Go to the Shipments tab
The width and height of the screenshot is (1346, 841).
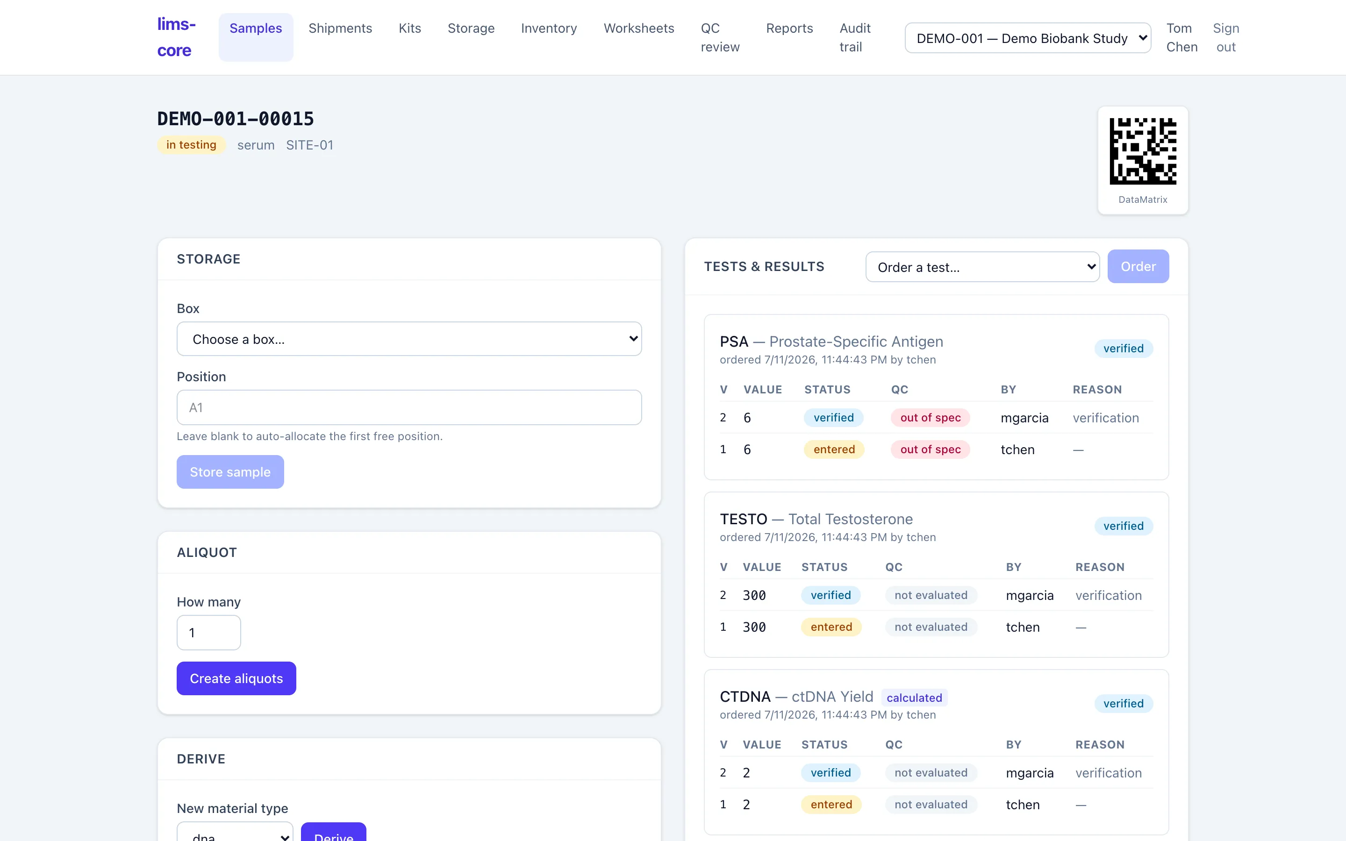340,29
